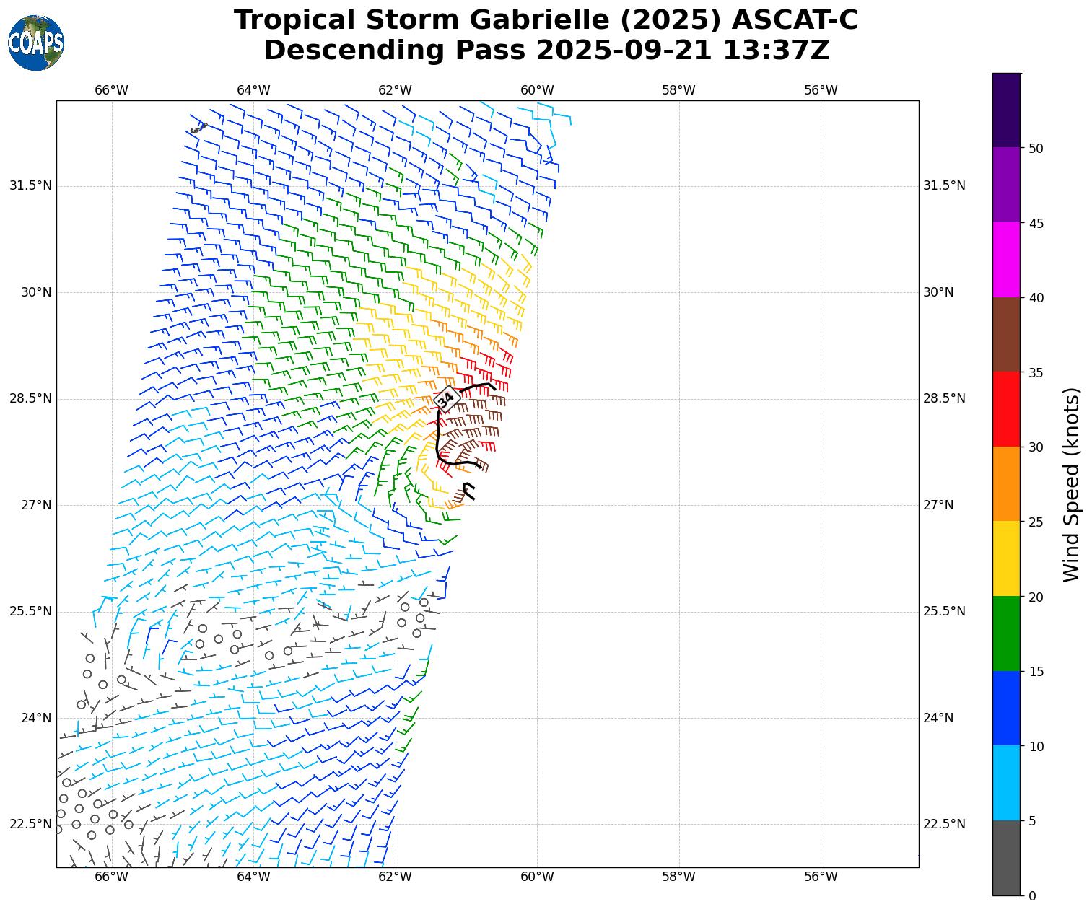Click the Wind Speed (knots) axis label

point(1072,484)
